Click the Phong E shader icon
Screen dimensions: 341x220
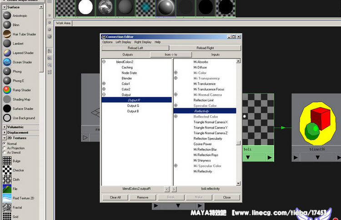(7, 81)
